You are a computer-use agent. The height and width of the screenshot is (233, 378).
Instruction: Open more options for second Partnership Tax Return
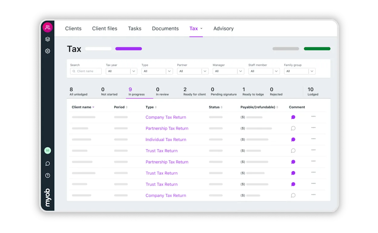point(313,161)
